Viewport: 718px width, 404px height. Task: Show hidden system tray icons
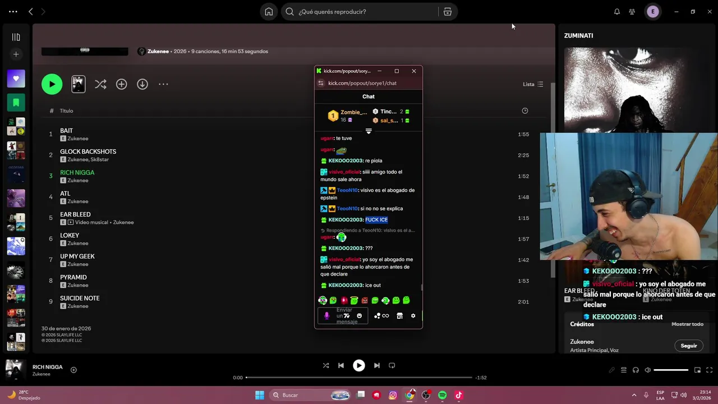[634, 395]
